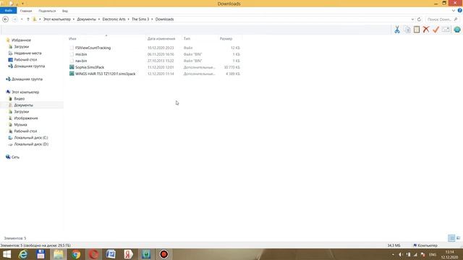Select Документы in the navigation pane
The image size is (463, 260).
(24, 105)
